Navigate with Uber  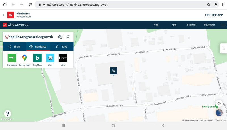[x=63, y=60]
